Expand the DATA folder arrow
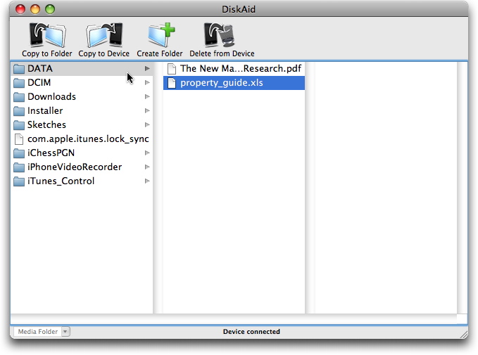Image resolution: width=478 pixels, height=355 pixels. click(147, 68)
